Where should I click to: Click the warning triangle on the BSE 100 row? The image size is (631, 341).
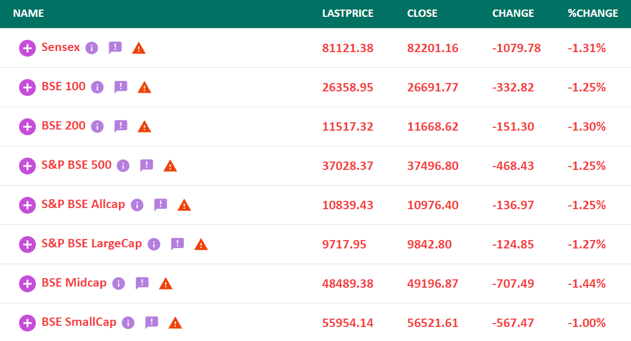coord(145,87)
